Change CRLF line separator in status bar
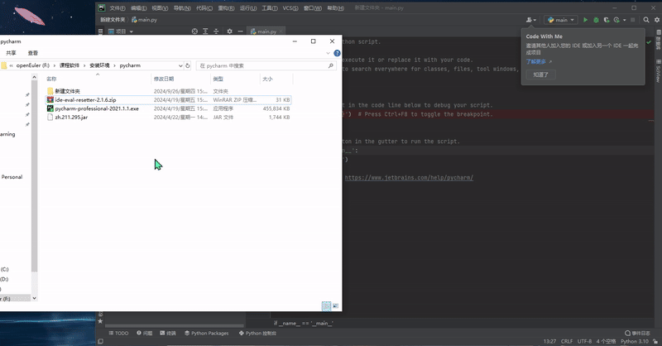This screenshot has height=346, width=662. 567,341
